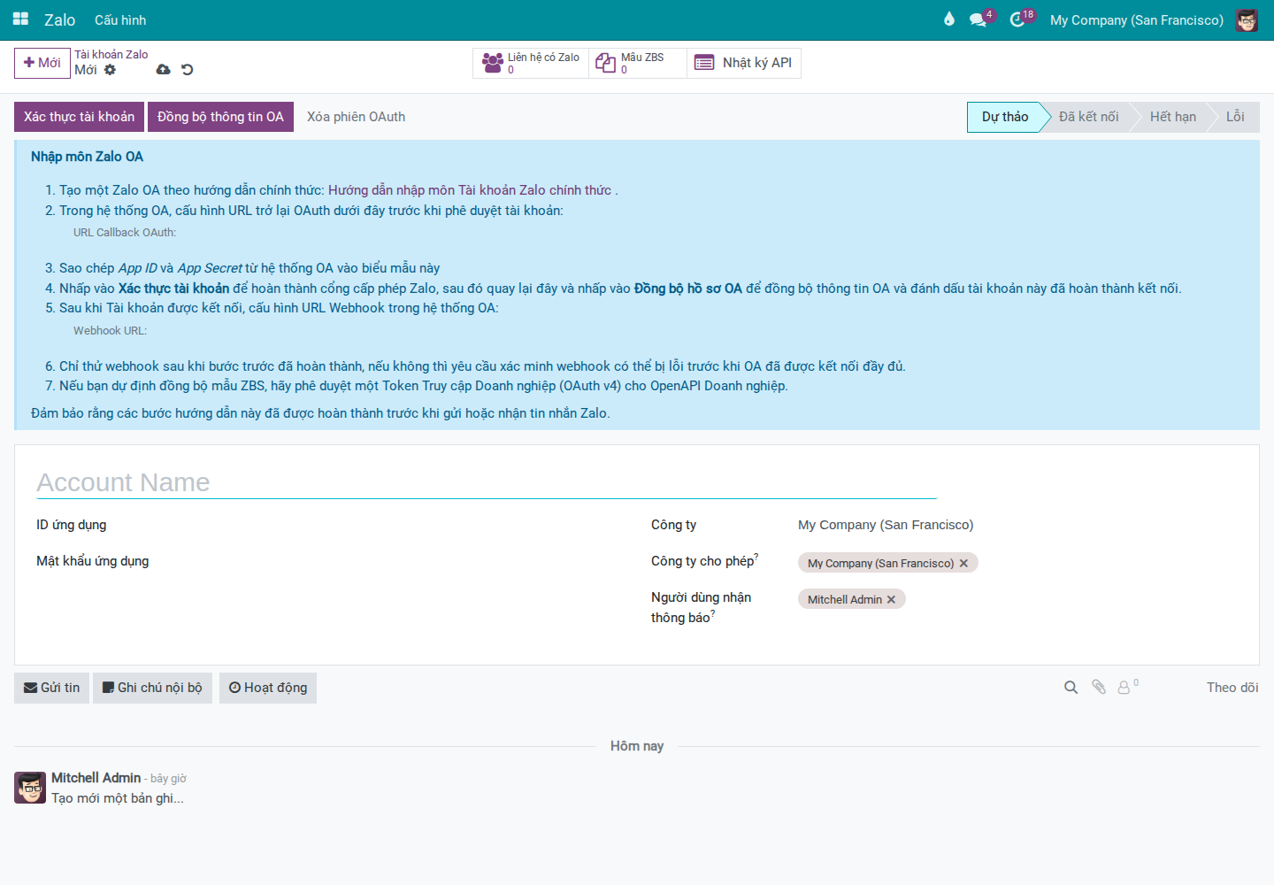Select the Lỗi status stage

point(1235,117)
